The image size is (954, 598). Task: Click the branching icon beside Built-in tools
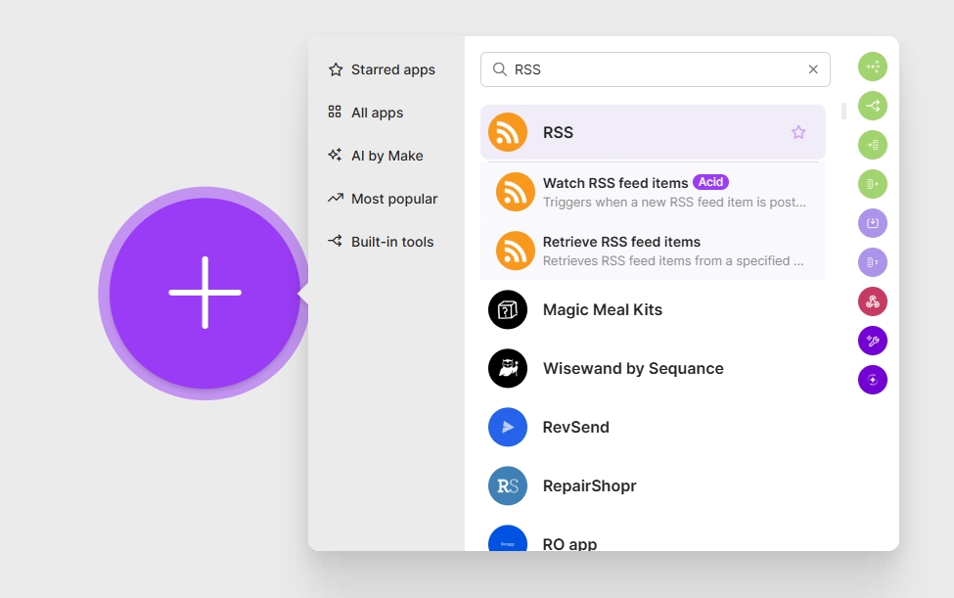tap(335, 242)
